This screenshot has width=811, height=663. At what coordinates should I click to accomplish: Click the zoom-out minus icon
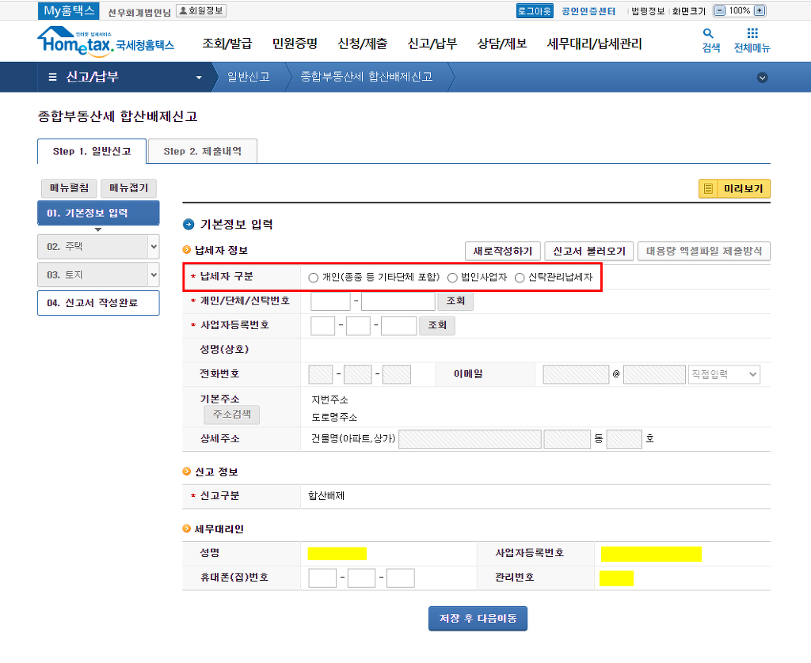pos(719,10)
